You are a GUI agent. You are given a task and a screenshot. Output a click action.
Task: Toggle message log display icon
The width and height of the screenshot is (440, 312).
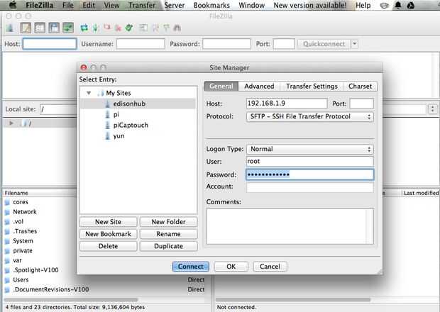coord(26,28)
